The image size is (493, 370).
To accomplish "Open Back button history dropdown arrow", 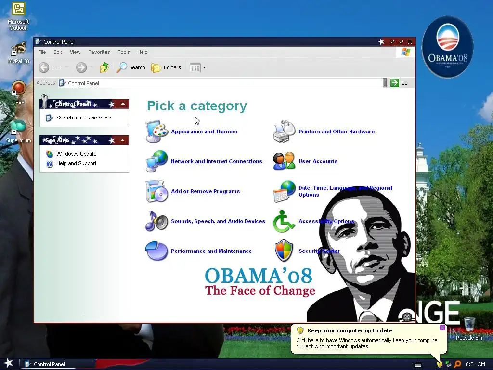I will tap(67, 67).
